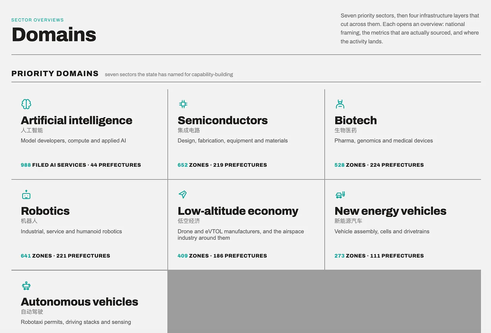Open the Biotech sector title
The width and height of the screenshot is (491, 333).
[x=355, y=120]
